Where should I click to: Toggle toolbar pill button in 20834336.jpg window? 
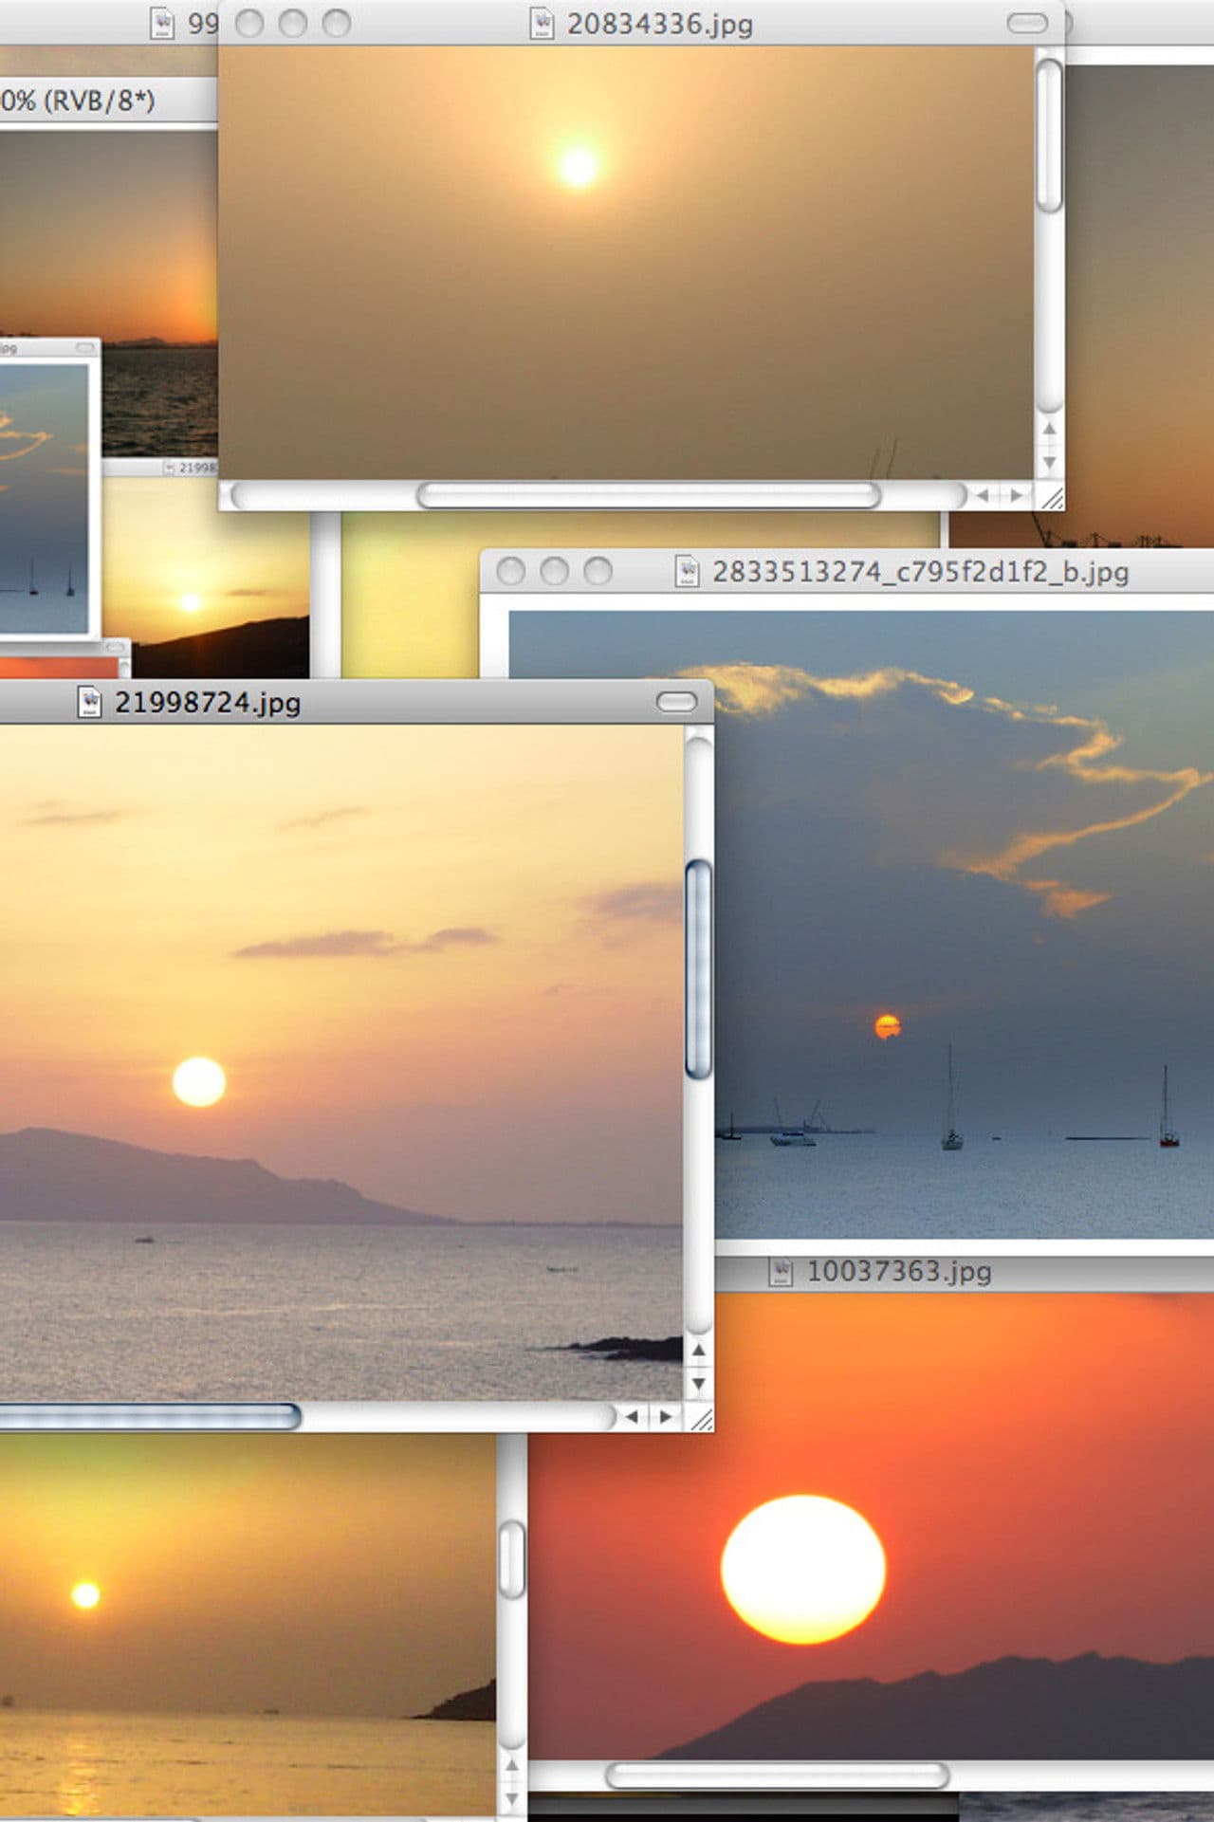click(1026, 24)
